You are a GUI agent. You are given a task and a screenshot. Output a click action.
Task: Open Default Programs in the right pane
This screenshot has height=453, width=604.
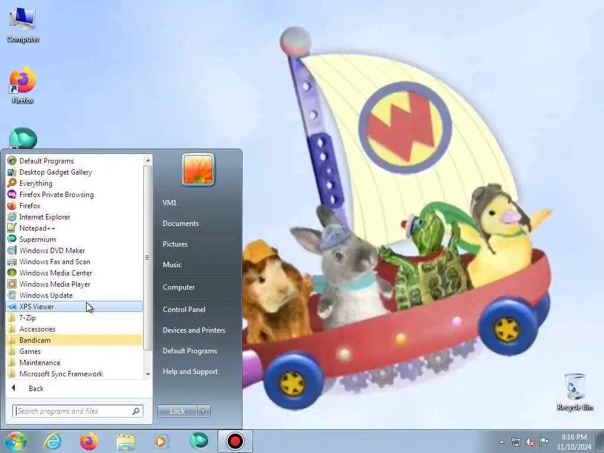pos(189,351)
